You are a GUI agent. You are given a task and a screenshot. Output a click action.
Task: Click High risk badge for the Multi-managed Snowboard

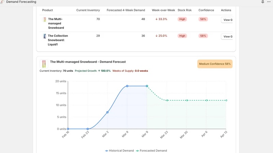click(182, 19)
